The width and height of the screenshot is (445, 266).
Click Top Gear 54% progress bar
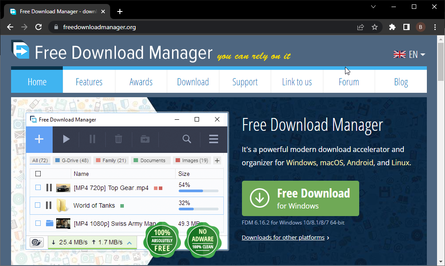[x=198, y=191]
